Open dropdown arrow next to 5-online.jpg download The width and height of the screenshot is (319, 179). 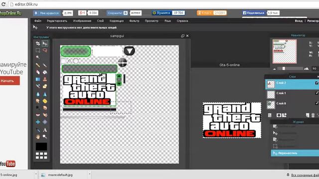tap(36, 174)
